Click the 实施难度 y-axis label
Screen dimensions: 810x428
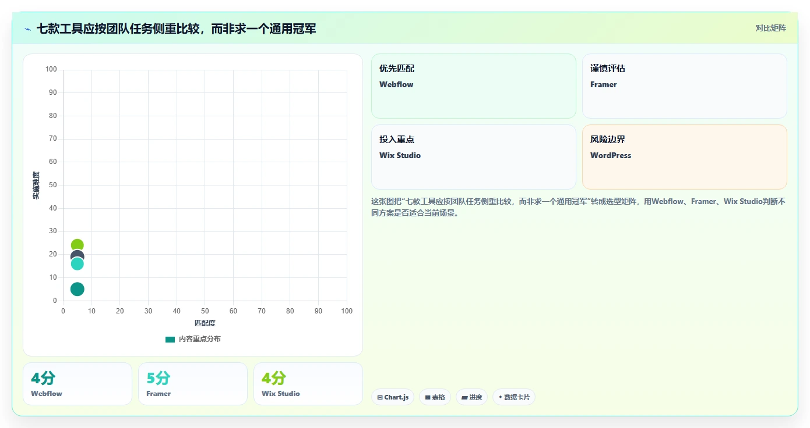[x=36, y=186]
